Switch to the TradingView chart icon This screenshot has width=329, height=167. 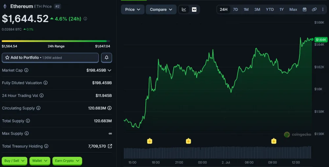[x=194, y=10]
